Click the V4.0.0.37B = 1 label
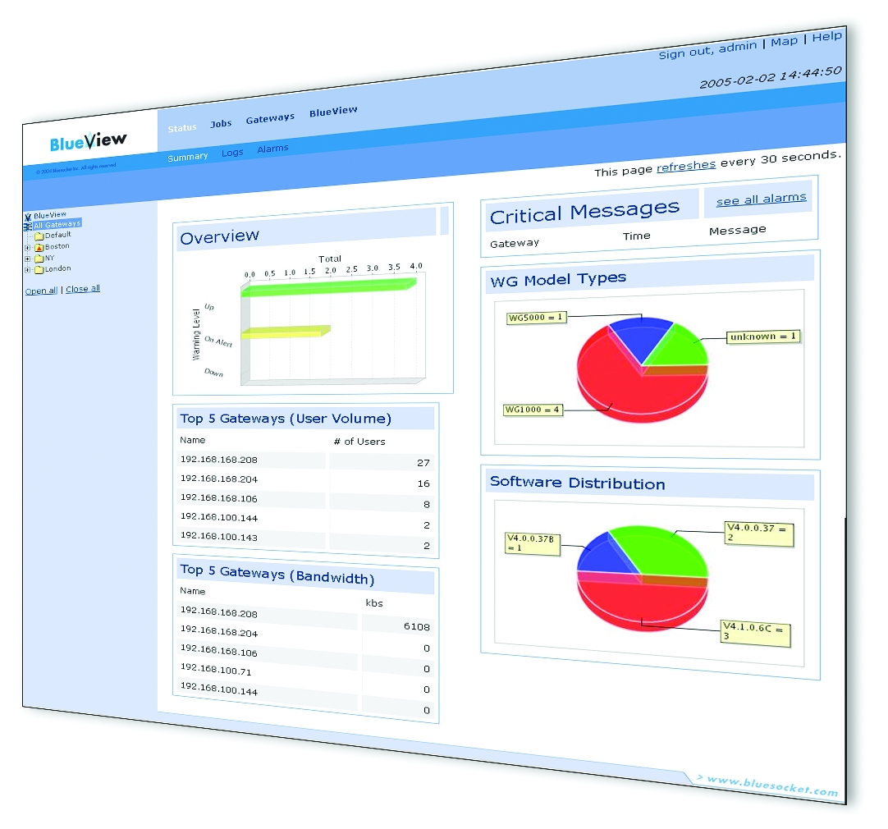This screenshot has height=829, width=888. click(532, 543)
